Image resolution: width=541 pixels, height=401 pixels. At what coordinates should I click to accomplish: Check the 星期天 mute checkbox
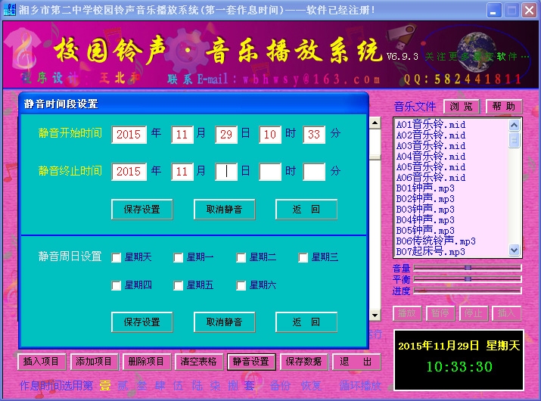[x=117, y=257]
